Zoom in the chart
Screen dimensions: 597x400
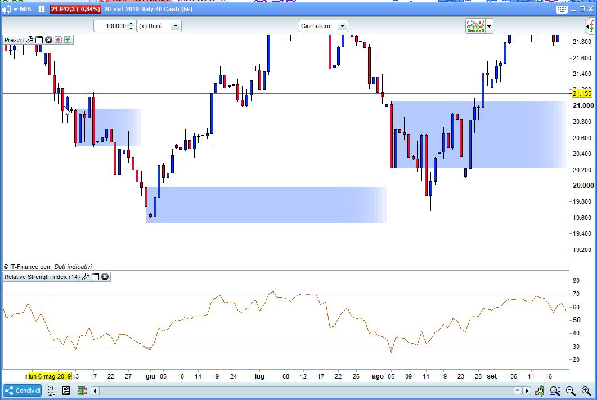click(586, 391)
